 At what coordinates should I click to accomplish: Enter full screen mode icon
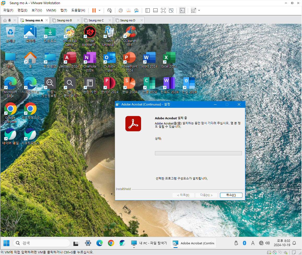click(x=163, y=10)
